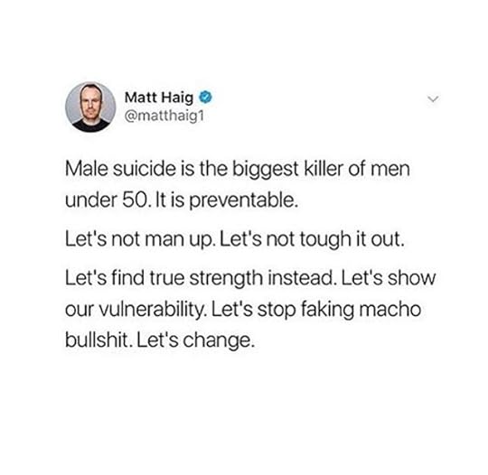Click the word "bullshit" in the tweet

pyautogui.click(x=98, y=340)
